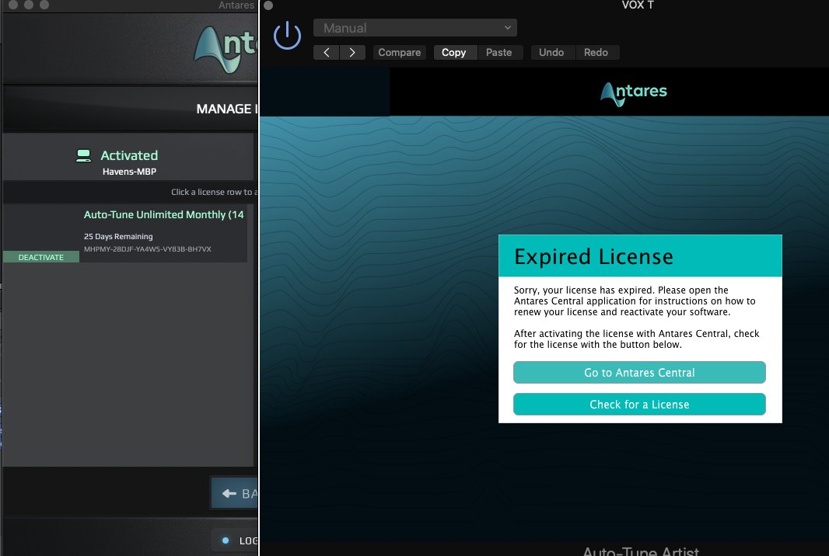Click the Activated status label
Image resolution: width=829 pixels, height=556 pixels.
(x=129, y=155)
